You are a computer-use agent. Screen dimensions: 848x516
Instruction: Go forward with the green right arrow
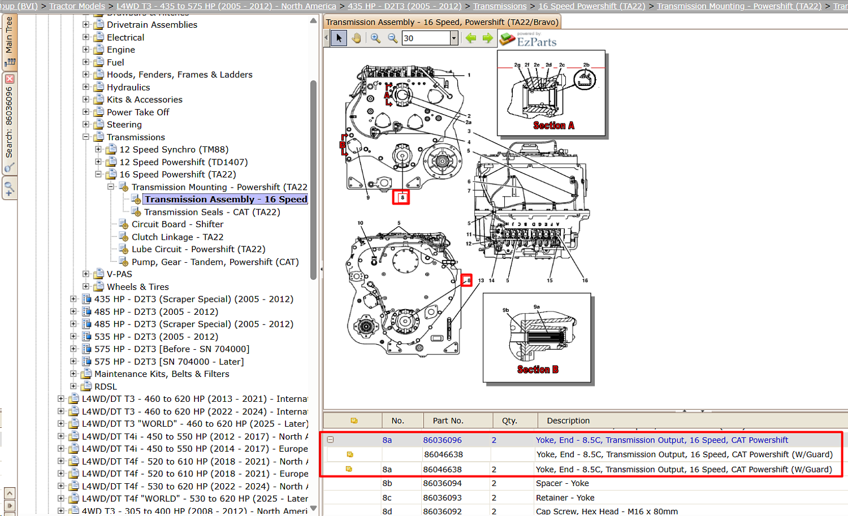tap(487, 38)
